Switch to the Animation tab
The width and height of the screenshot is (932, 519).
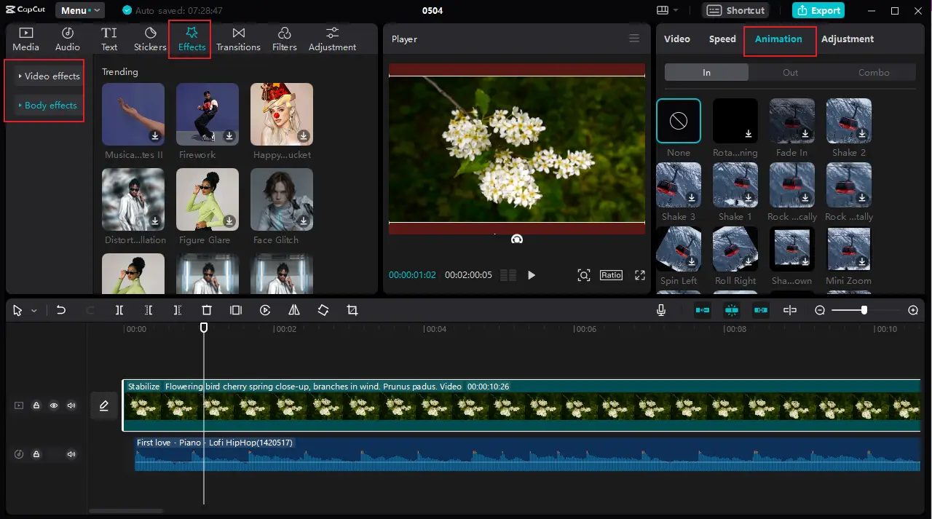point(778,39)
